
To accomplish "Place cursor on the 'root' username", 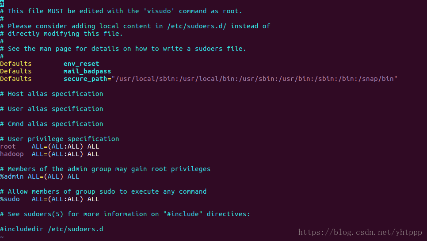I will [x=8, y=146].
